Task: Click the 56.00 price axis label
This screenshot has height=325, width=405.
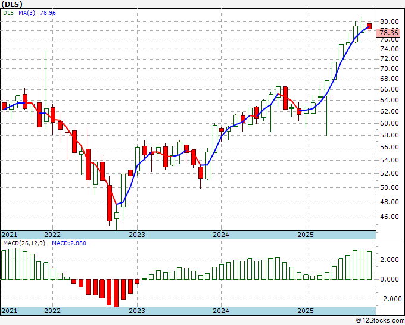Action: [390, 147]
